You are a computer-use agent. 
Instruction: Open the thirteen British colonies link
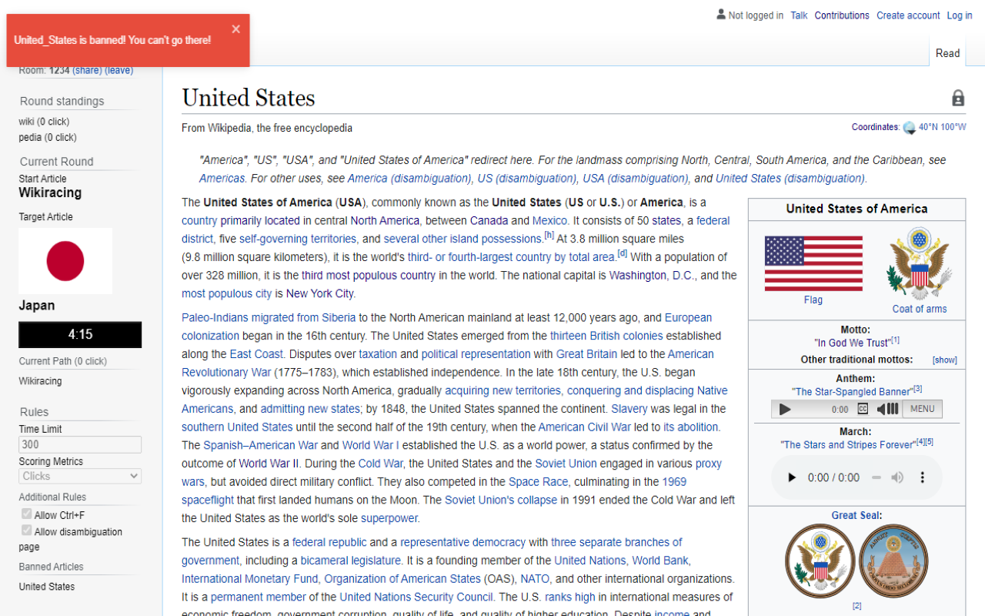click(x=606, y=336)
